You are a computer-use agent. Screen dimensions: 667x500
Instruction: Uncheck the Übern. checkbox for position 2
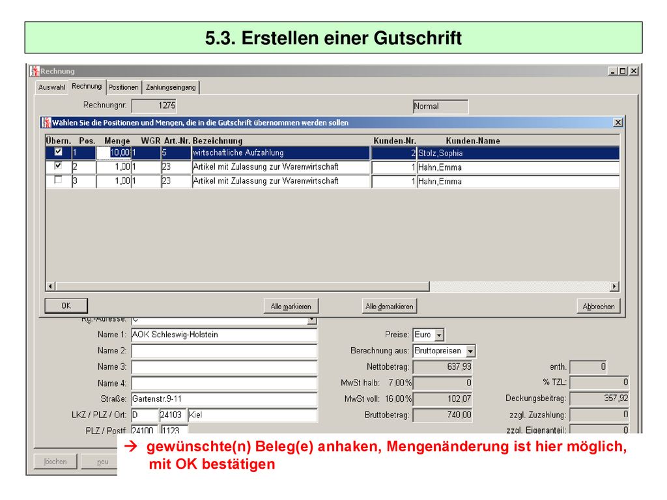point(58,166)
